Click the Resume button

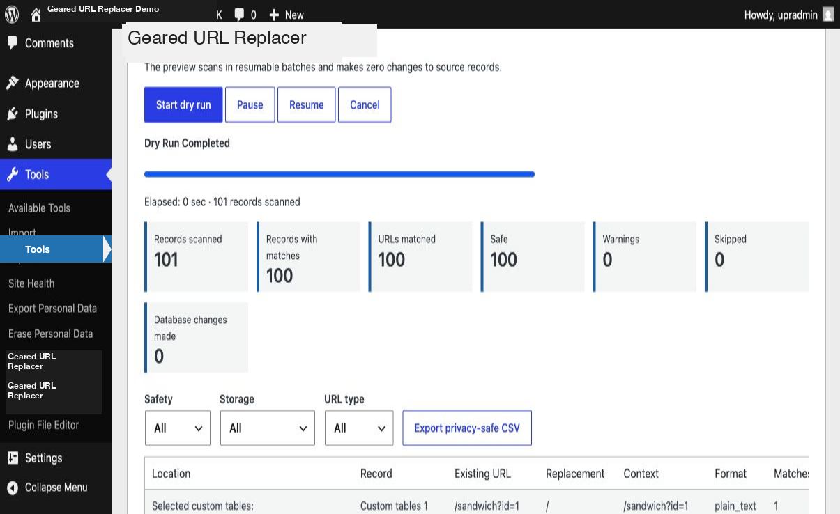pyautogui.click(x=307, y=104)
